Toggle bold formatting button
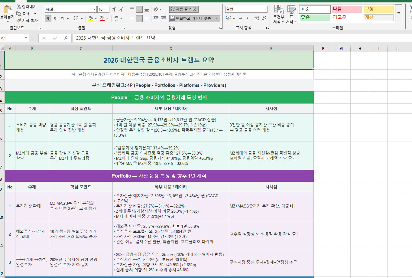The height and width of the screenshot is (278, 412). point(48,19)
